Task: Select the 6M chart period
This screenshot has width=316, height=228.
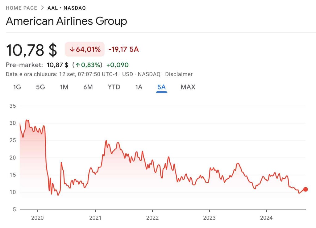Action: [89, 87]
